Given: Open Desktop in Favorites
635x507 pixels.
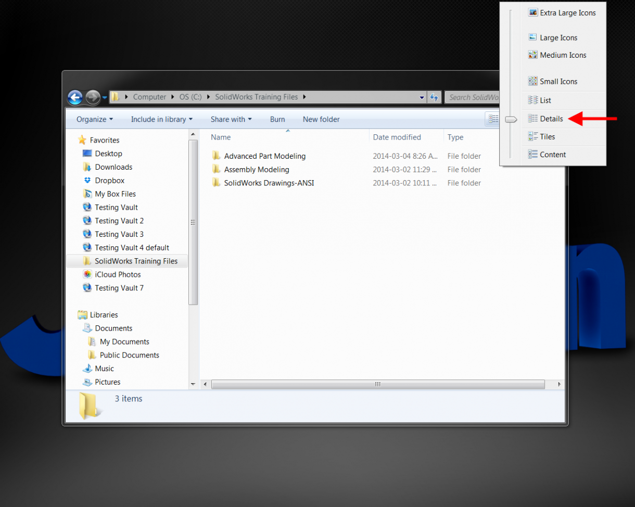Looking at the screenshot, I should pyautogui.click(x=108, y=154).
